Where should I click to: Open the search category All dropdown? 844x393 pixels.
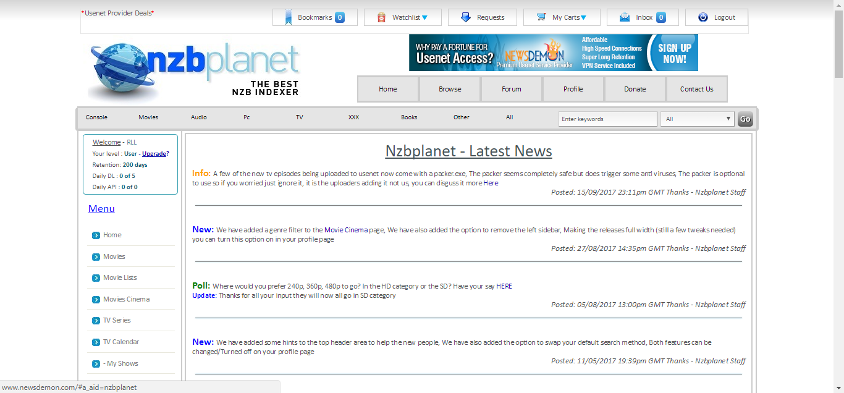tap(698, 119)
